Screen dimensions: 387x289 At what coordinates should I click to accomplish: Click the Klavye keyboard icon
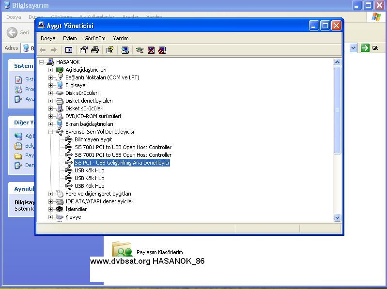[x=60, y=217]
